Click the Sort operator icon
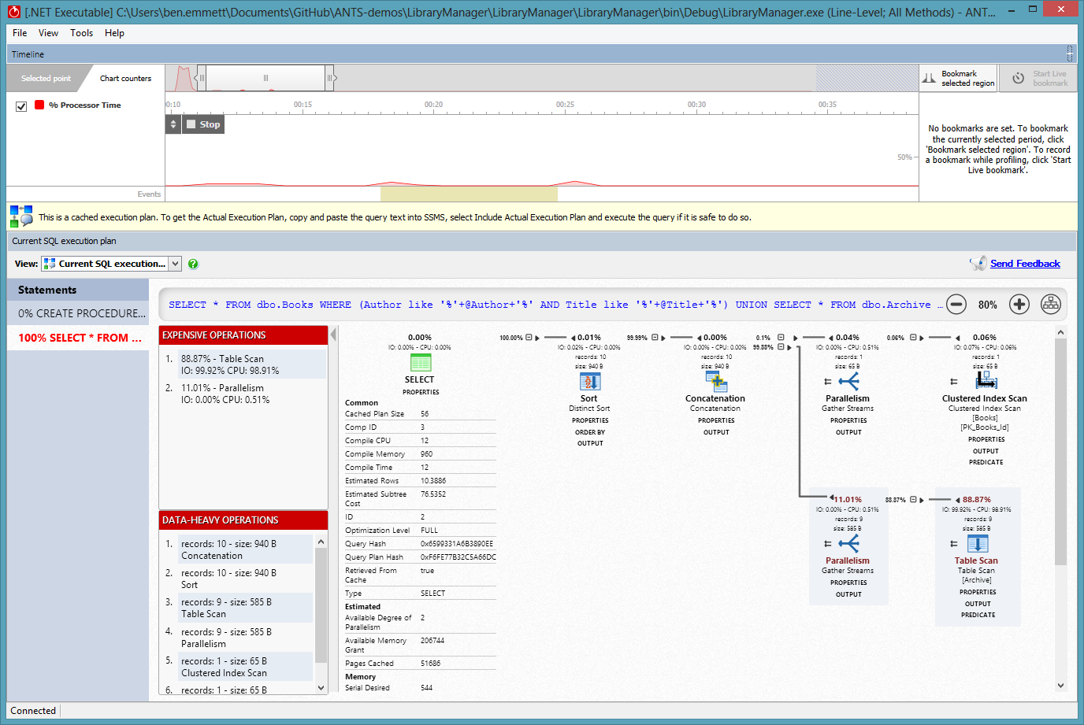Screen dimensions: 1084x725 590,382
